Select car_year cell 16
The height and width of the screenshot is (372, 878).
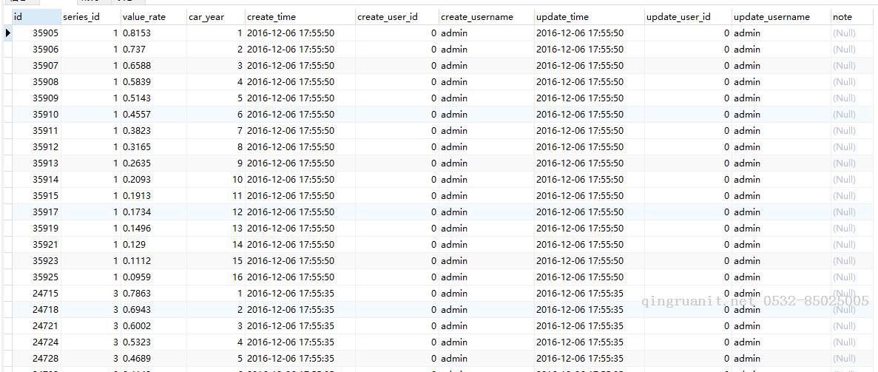point(215,277)
